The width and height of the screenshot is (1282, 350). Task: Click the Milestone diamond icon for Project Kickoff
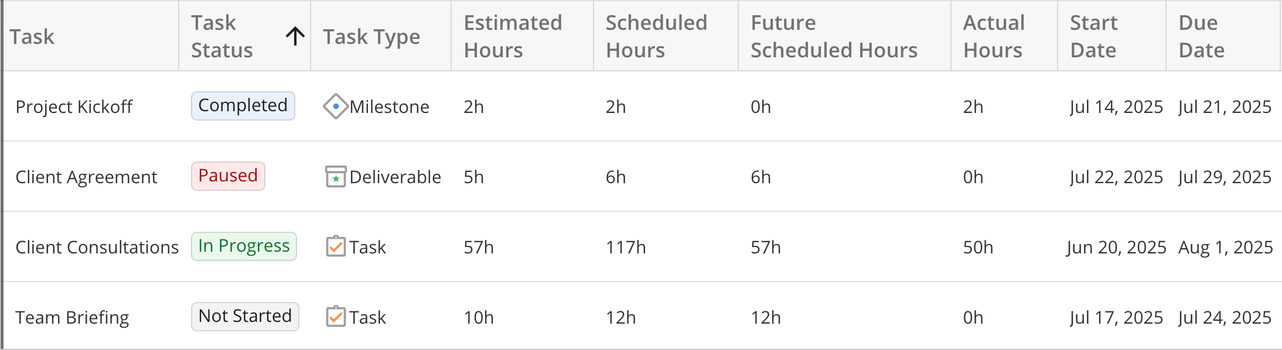335,107
